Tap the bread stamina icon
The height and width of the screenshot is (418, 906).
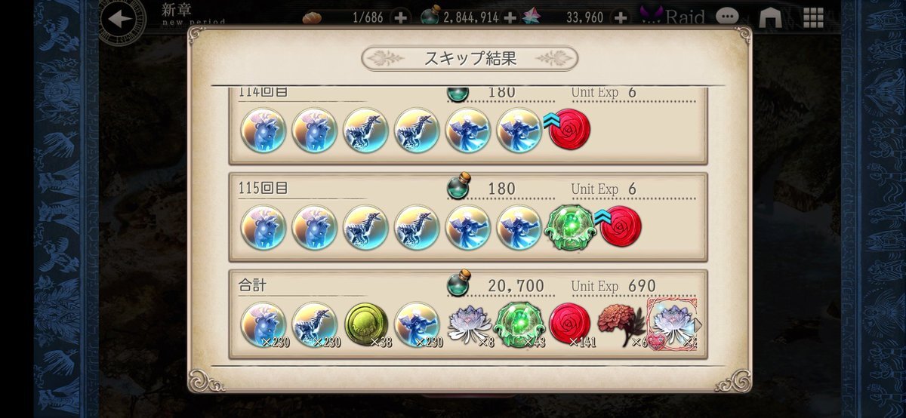click(312, 17)
